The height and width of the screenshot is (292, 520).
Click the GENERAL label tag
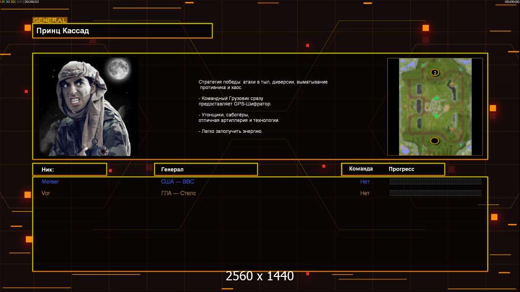[50, 20]
